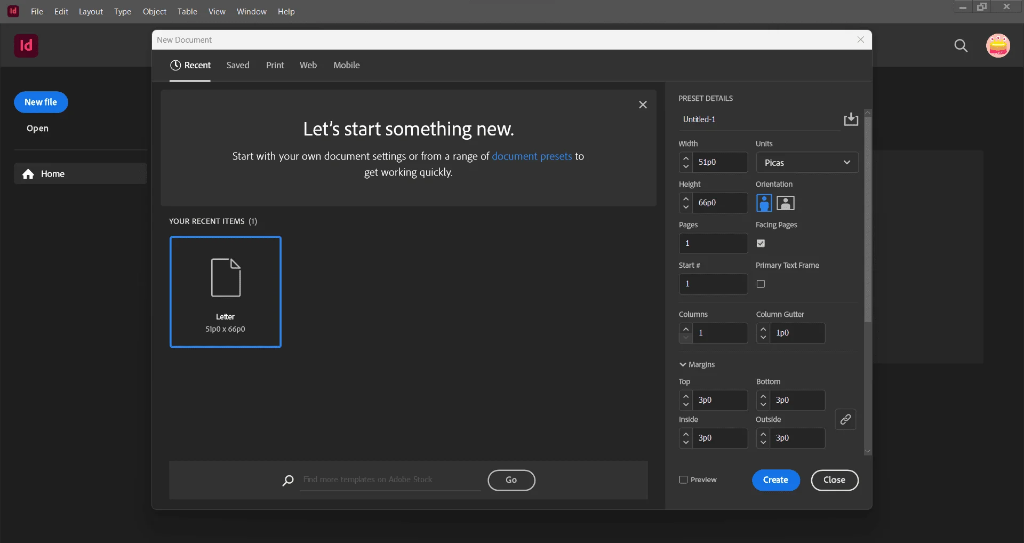Switch to the Print tab
The height and width of the screenshot is (543, 1024).
(x=275, y=65)
